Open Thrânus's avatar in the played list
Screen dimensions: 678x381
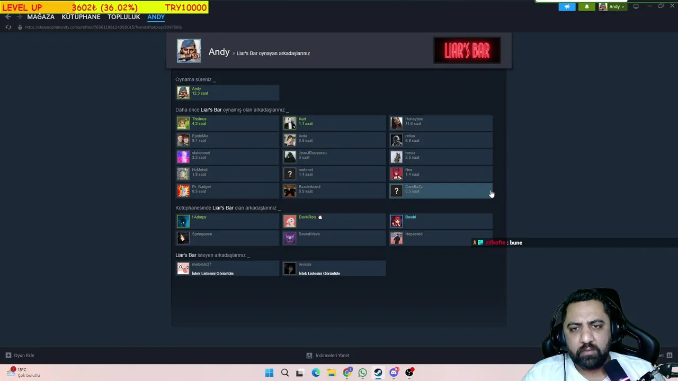click(x=183, y=123)
